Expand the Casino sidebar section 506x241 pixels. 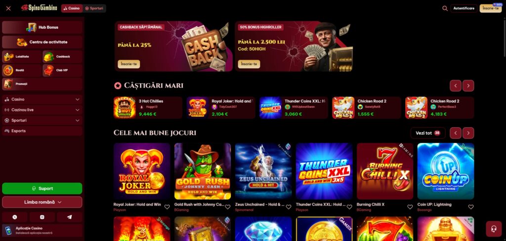(x=42, y=100)
